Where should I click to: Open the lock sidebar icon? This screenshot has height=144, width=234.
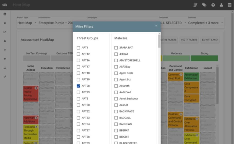pos(5,41)
